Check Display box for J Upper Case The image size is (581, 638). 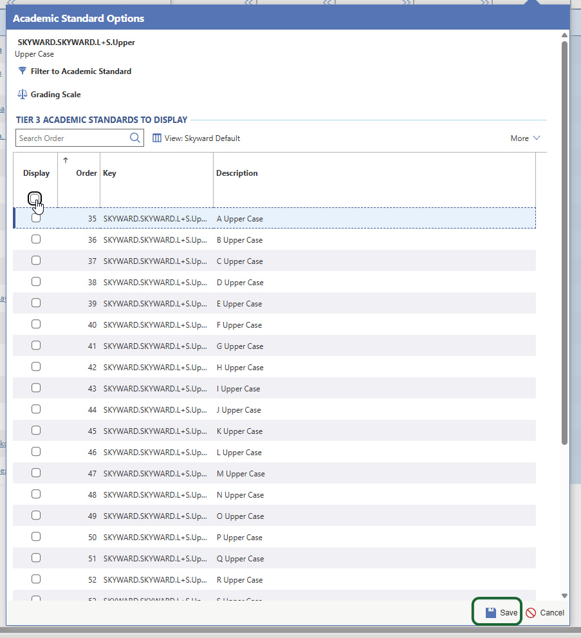pyautogui.click(x=36, y=409)
